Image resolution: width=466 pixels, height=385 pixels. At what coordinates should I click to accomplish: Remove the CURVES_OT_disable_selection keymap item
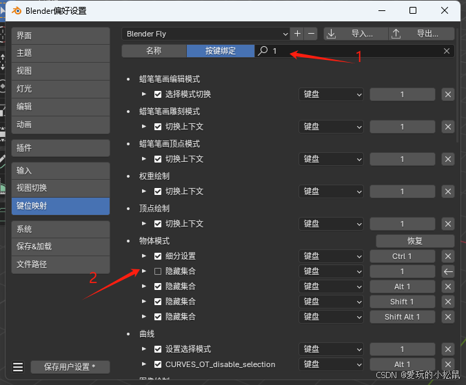[448, 364]
